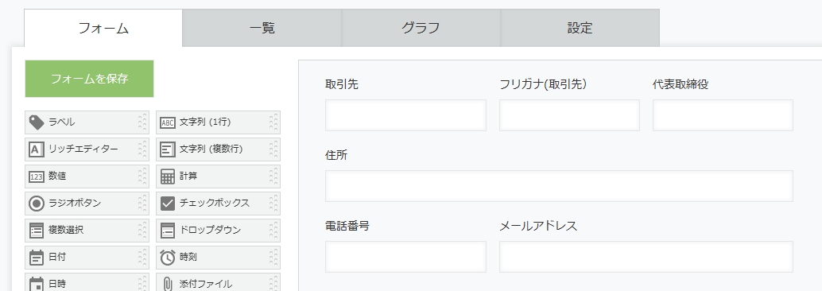Click the 時刻 clock icon

(x=167, y=258)
